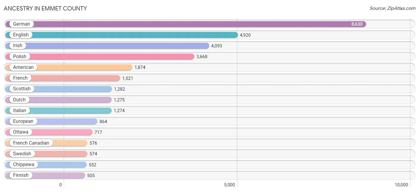Select the American label pill
Image resolution: width=419 pixels, height=192 pixels.
23,67
